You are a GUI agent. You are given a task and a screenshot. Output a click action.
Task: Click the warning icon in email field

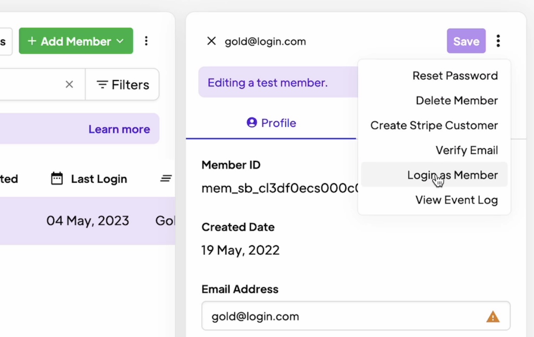492,317
